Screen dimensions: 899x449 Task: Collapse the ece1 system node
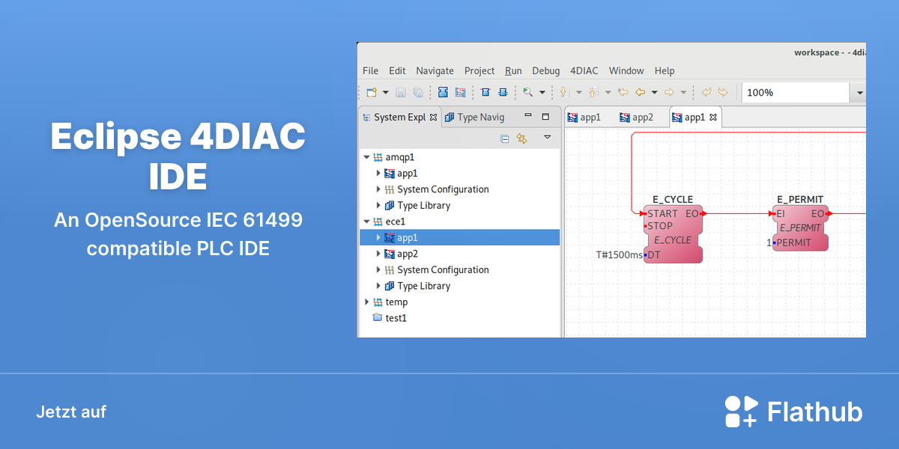tap(366, 222)
